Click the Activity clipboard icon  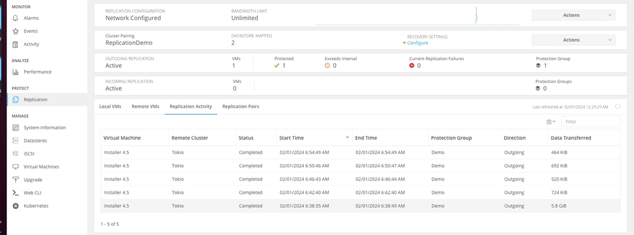click(15, 44)
